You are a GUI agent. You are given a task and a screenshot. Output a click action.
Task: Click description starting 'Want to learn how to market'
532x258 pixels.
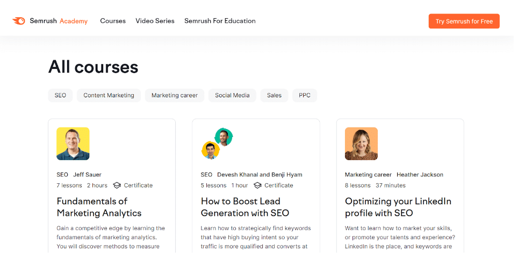click(x=400, y=237)
